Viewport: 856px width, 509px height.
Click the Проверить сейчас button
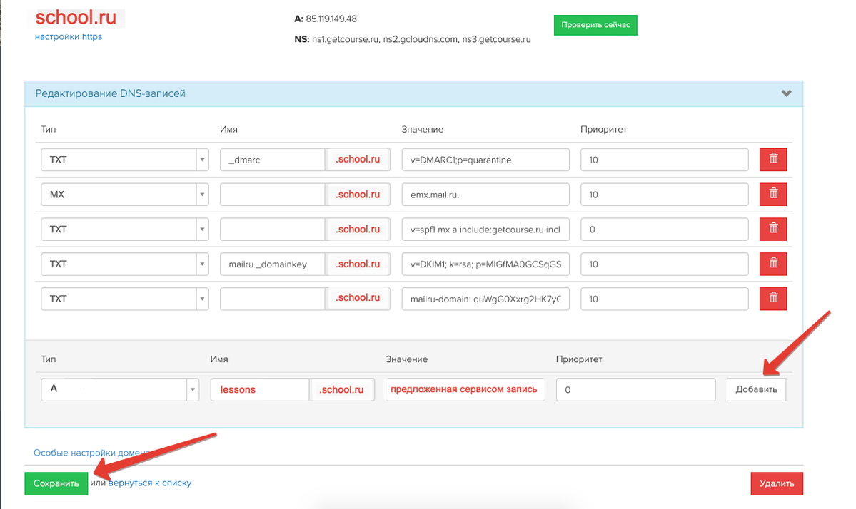pos(595,24)
